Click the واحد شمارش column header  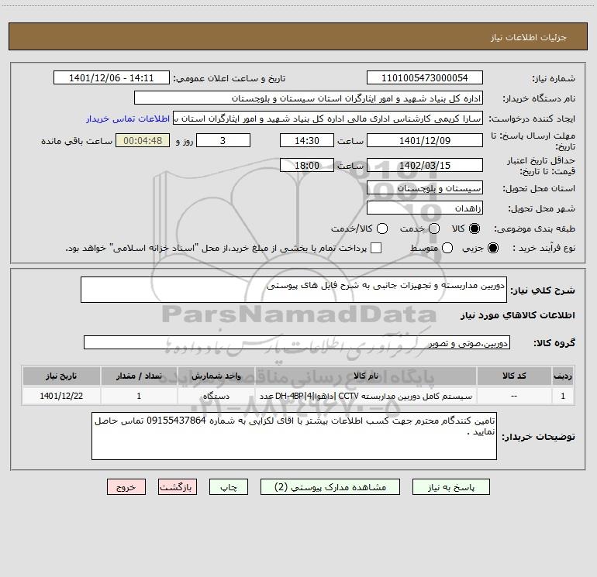(x=216, y=376)
